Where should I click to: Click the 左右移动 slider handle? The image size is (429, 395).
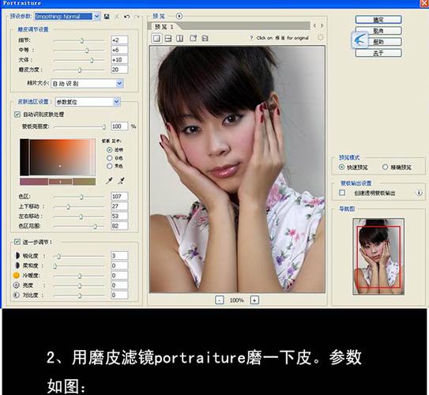point(81,216)
